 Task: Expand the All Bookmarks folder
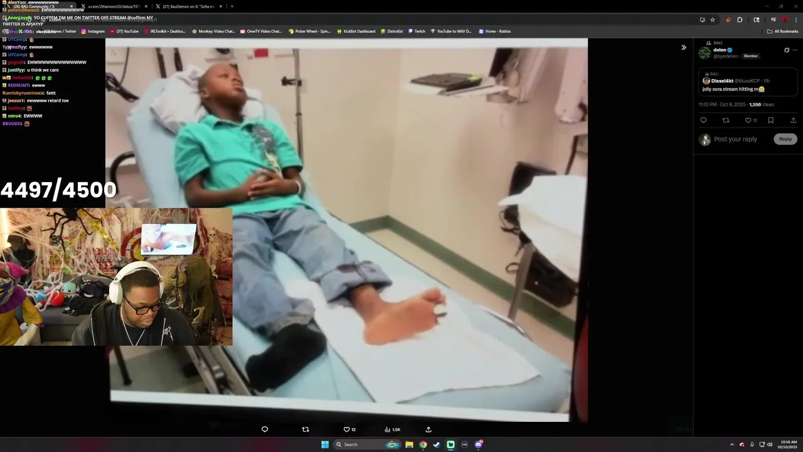pyautogui.click(x=783, y=31)
